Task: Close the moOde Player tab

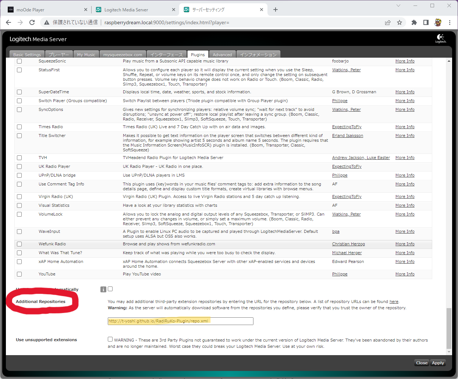Action: point(86,10)
